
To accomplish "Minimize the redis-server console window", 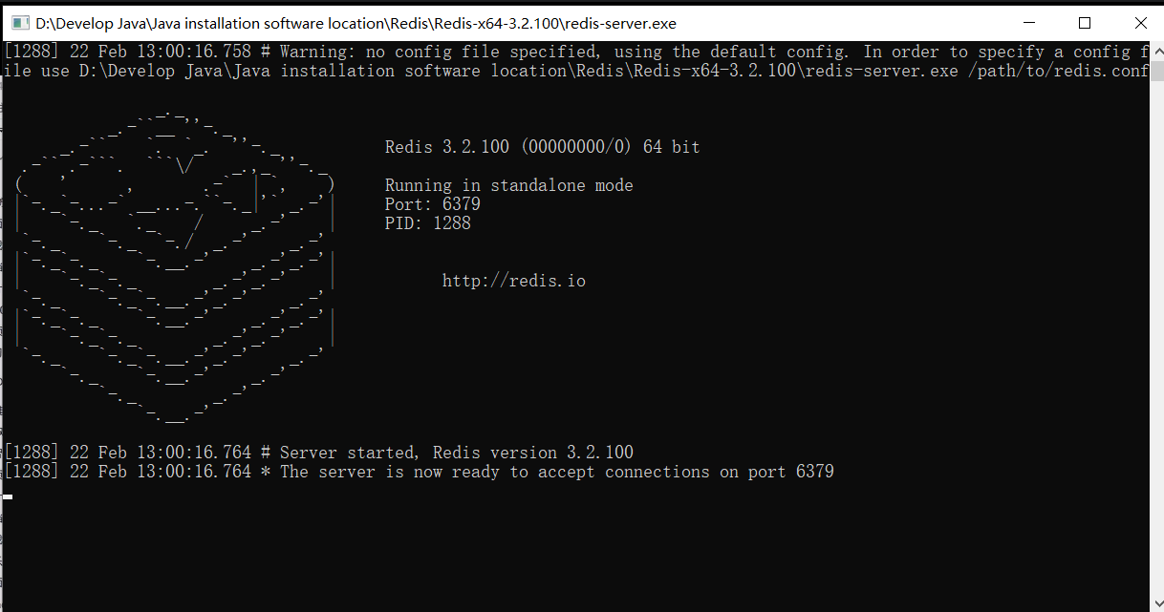I will [1028, 22].
